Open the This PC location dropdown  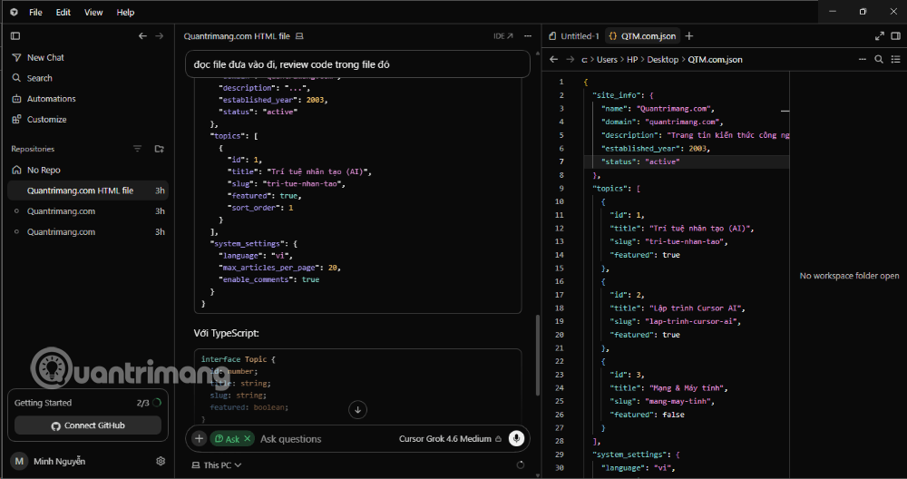(217, 465)
